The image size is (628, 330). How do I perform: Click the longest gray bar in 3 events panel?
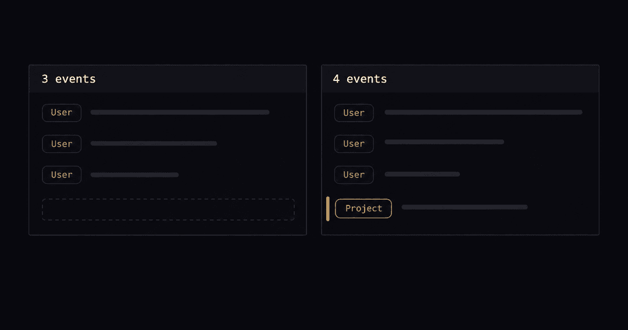[x=180, y=112]
